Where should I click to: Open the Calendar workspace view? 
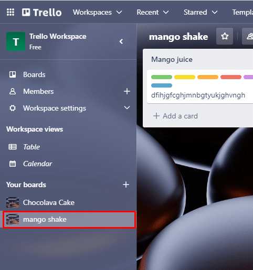pos(68,164)
